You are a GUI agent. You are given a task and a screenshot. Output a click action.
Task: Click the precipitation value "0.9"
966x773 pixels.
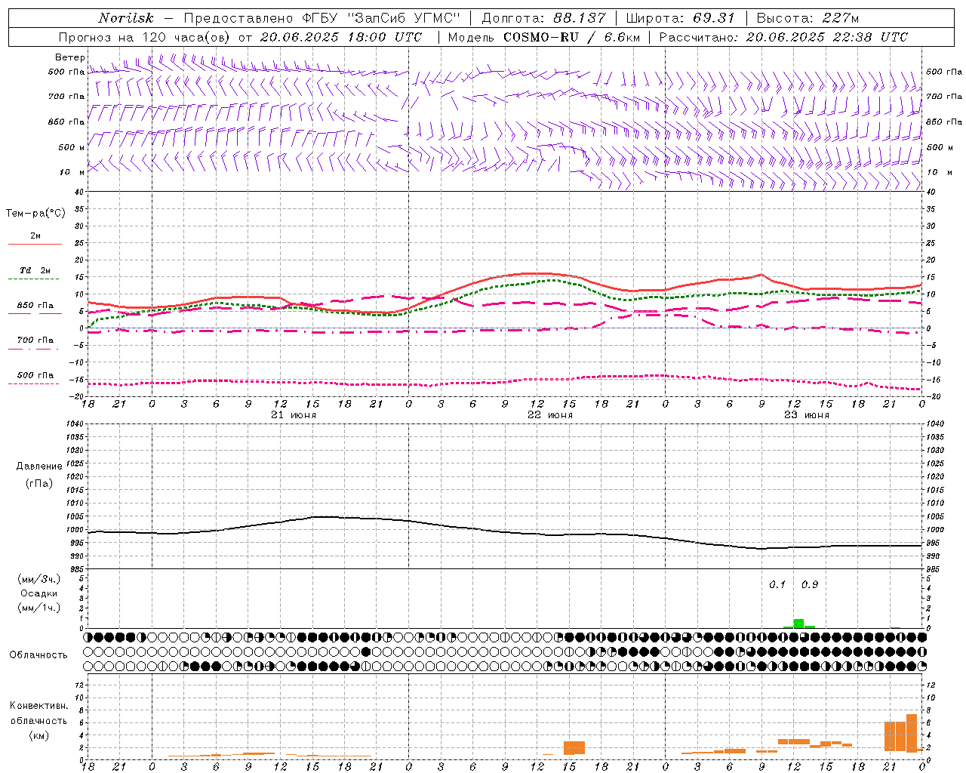pos(810,585)
